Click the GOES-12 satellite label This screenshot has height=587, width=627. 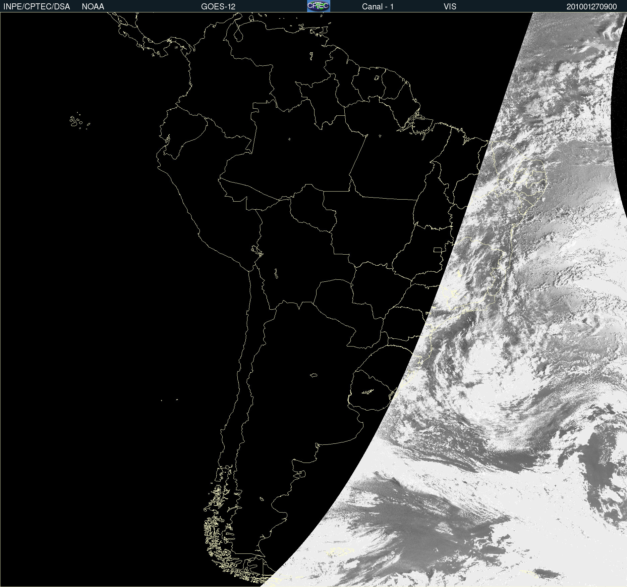click(x=218, y=7)
